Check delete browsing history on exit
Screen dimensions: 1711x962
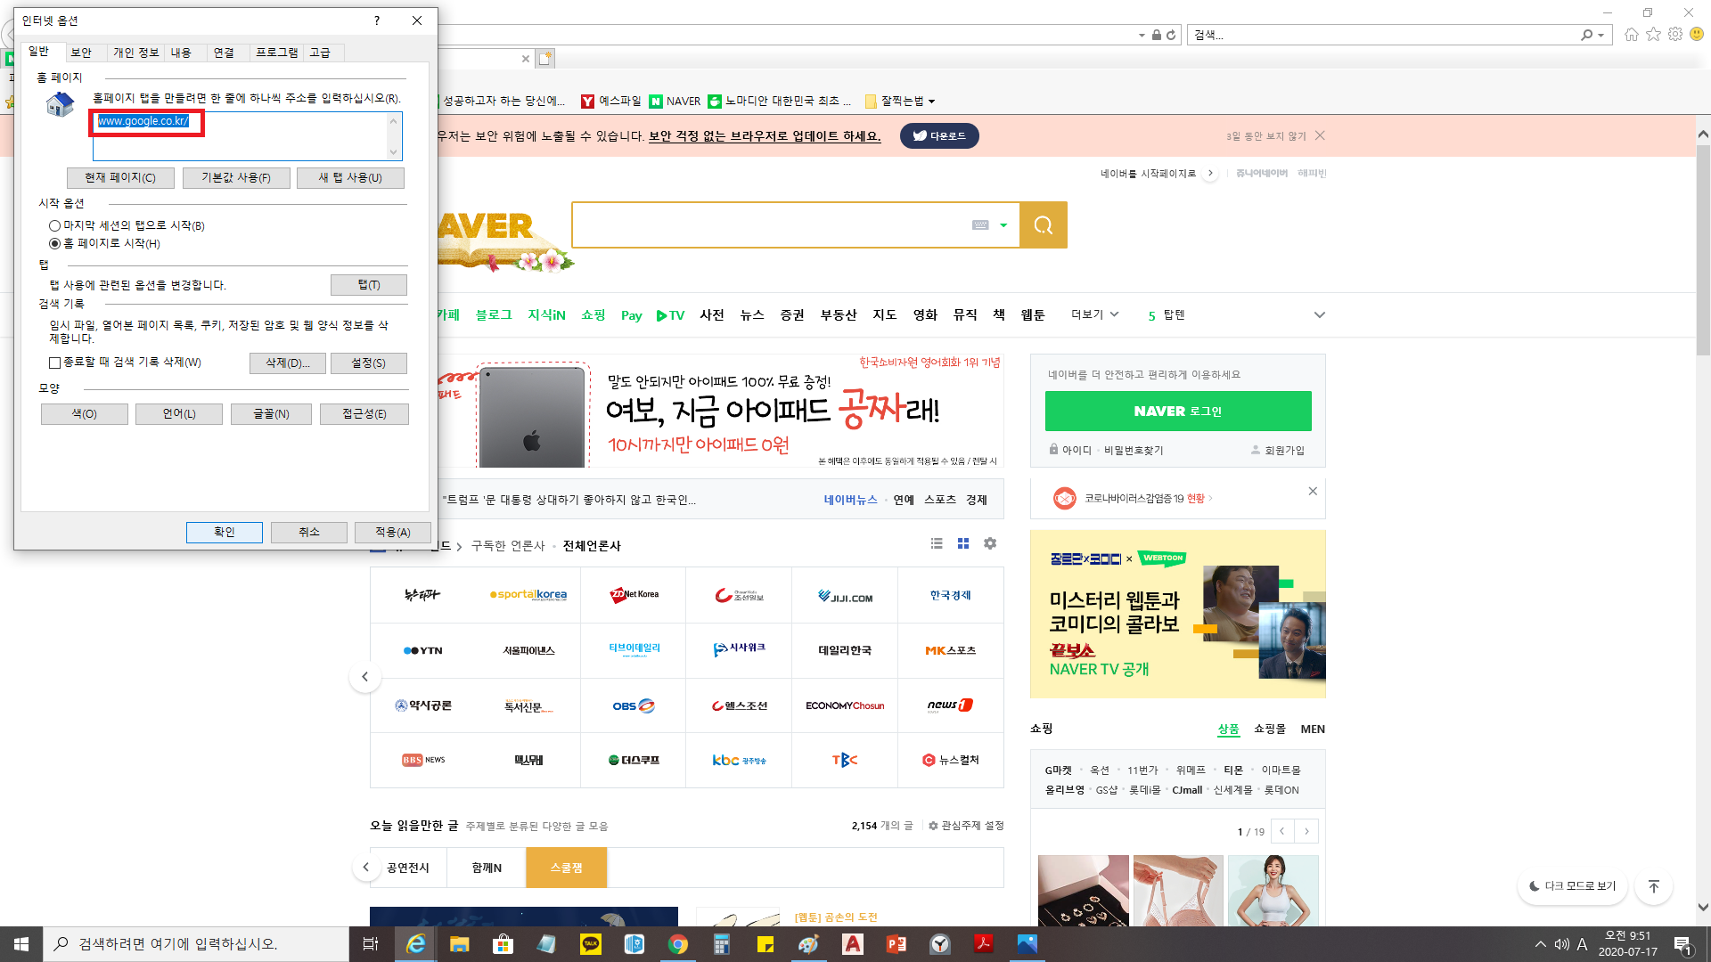(54, 363)
